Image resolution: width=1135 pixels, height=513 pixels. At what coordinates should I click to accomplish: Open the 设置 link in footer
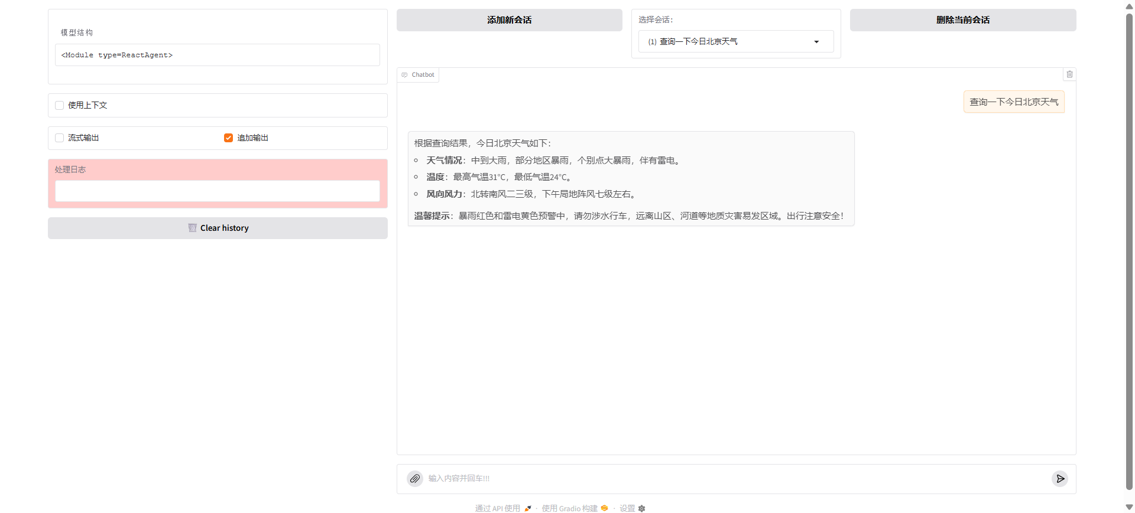tap(632, 508)
